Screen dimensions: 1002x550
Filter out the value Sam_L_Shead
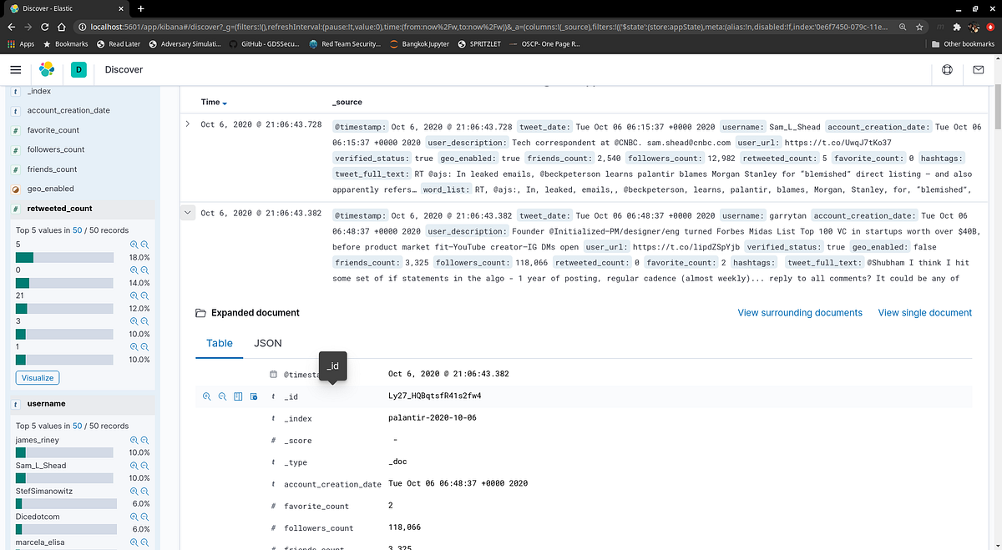[146, 465]
